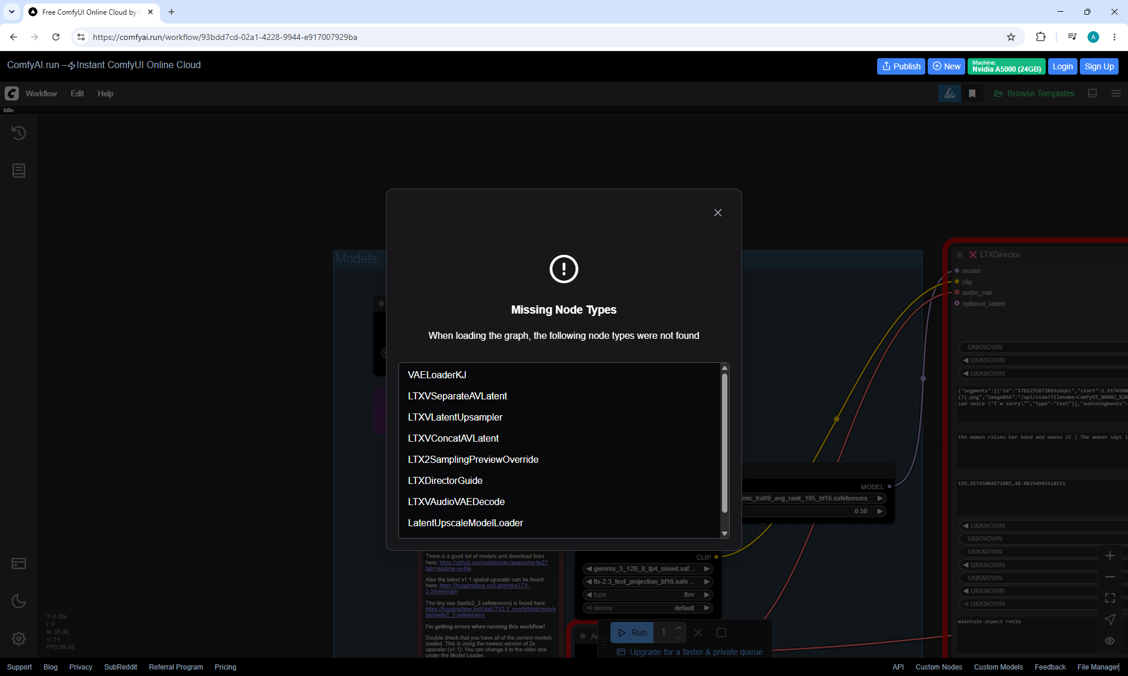Select VAELoaderKJ in missing nodes list

437,375
